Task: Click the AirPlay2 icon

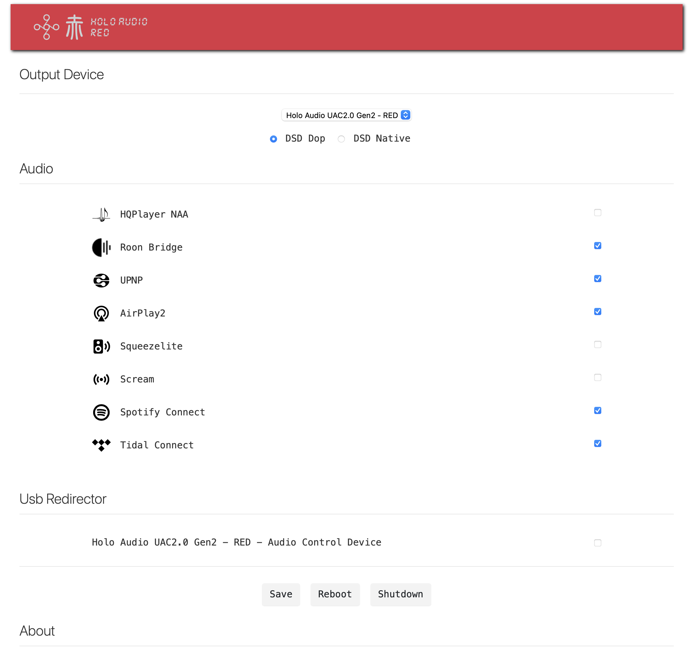Action: coord(101,313)
